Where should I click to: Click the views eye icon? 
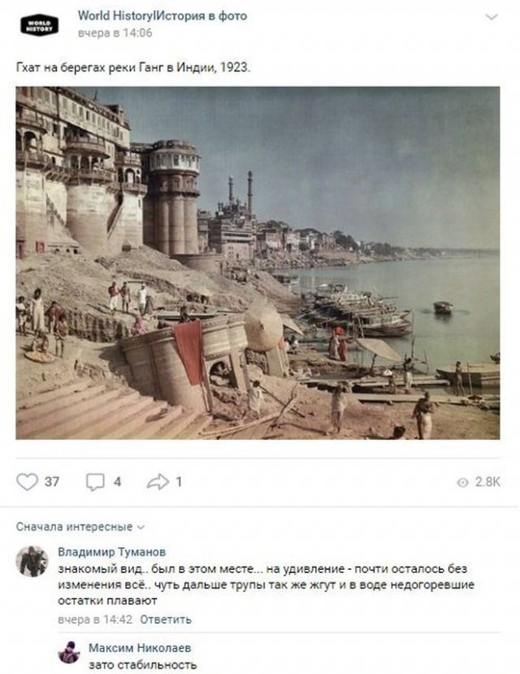[x=462, y=483]
